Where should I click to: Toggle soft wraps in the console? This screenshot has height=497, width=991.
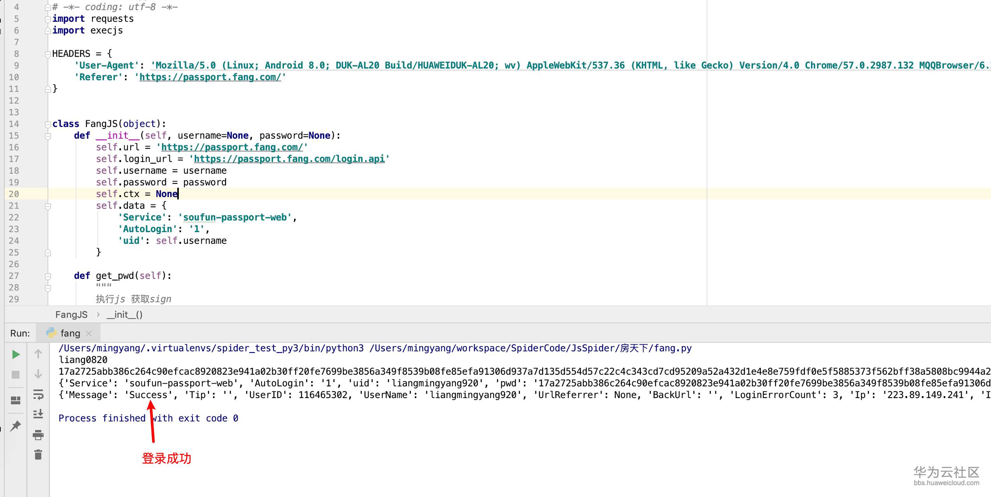[38, 395]
